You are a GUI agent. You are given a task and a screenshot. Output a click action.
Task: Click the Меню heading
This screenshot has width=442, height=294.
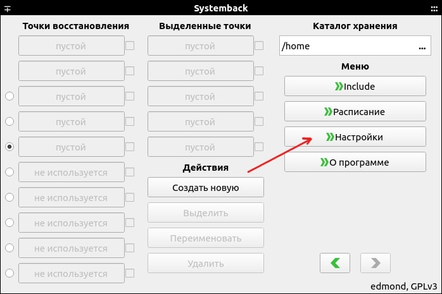(x=355, y=66)
